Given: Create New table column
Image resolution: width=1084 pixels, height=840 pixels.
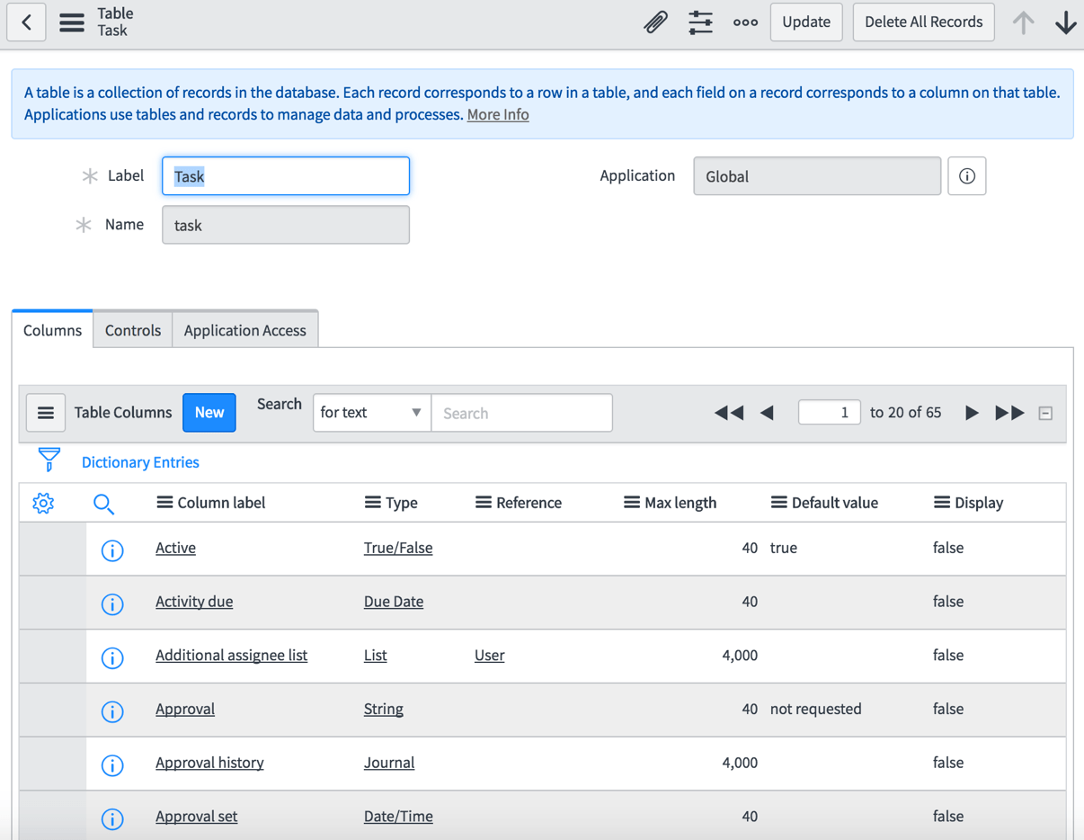Looking at the screenshot, I should [x=209, y=413].
